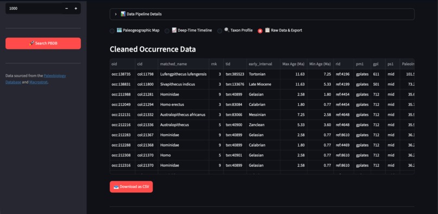Select cell Homo erectus
This screenshot has width=438, height=214.
coord(184,104)
